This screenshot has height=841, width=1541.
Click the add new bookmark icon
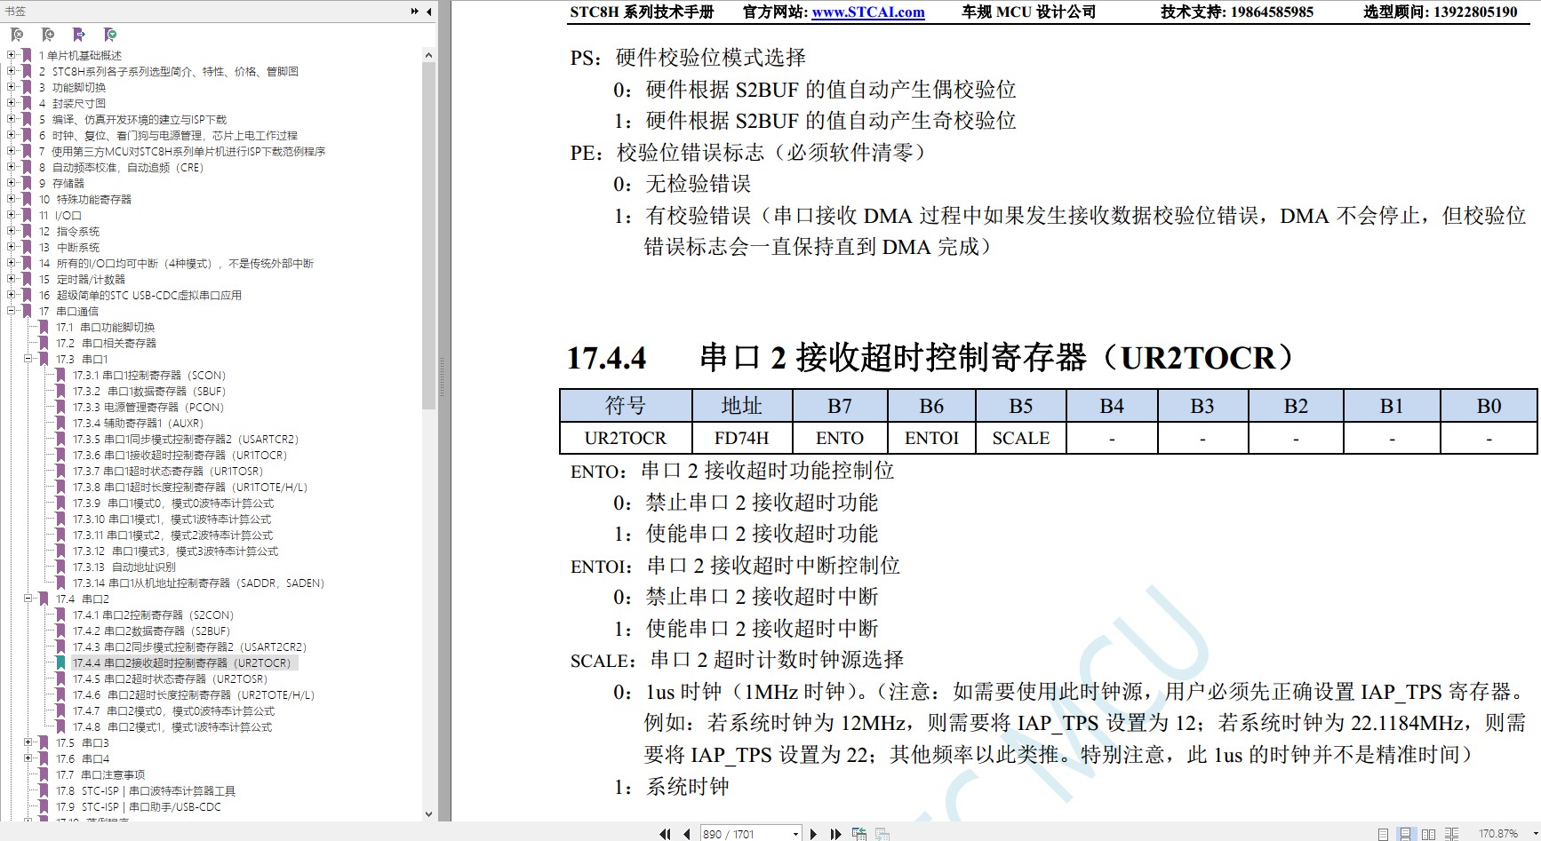48,35
